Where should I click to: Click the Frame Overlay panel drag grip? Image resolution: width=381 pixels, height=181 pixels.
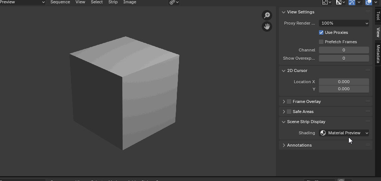[368, 102]
